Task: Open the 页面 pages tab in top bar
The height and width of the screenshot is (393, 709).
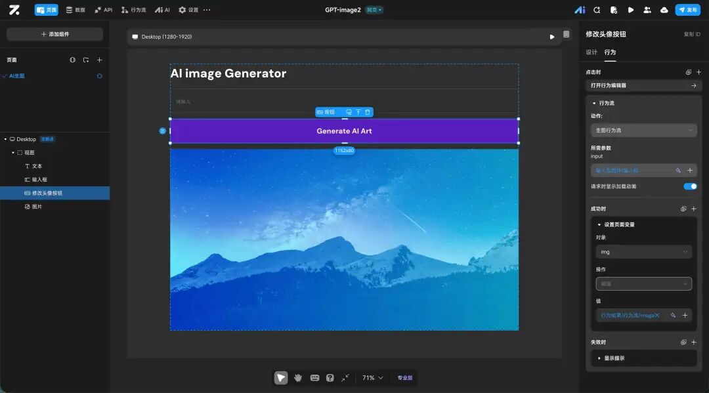Action: (46, 10)
